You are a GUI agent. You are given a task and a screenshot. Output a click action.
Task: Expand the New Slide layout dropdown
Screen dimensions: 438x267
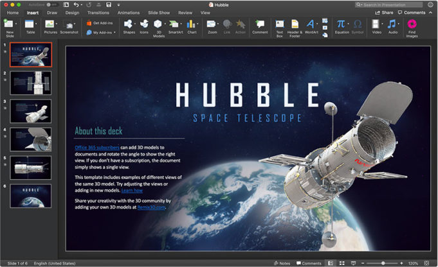[x=16, y=24]
